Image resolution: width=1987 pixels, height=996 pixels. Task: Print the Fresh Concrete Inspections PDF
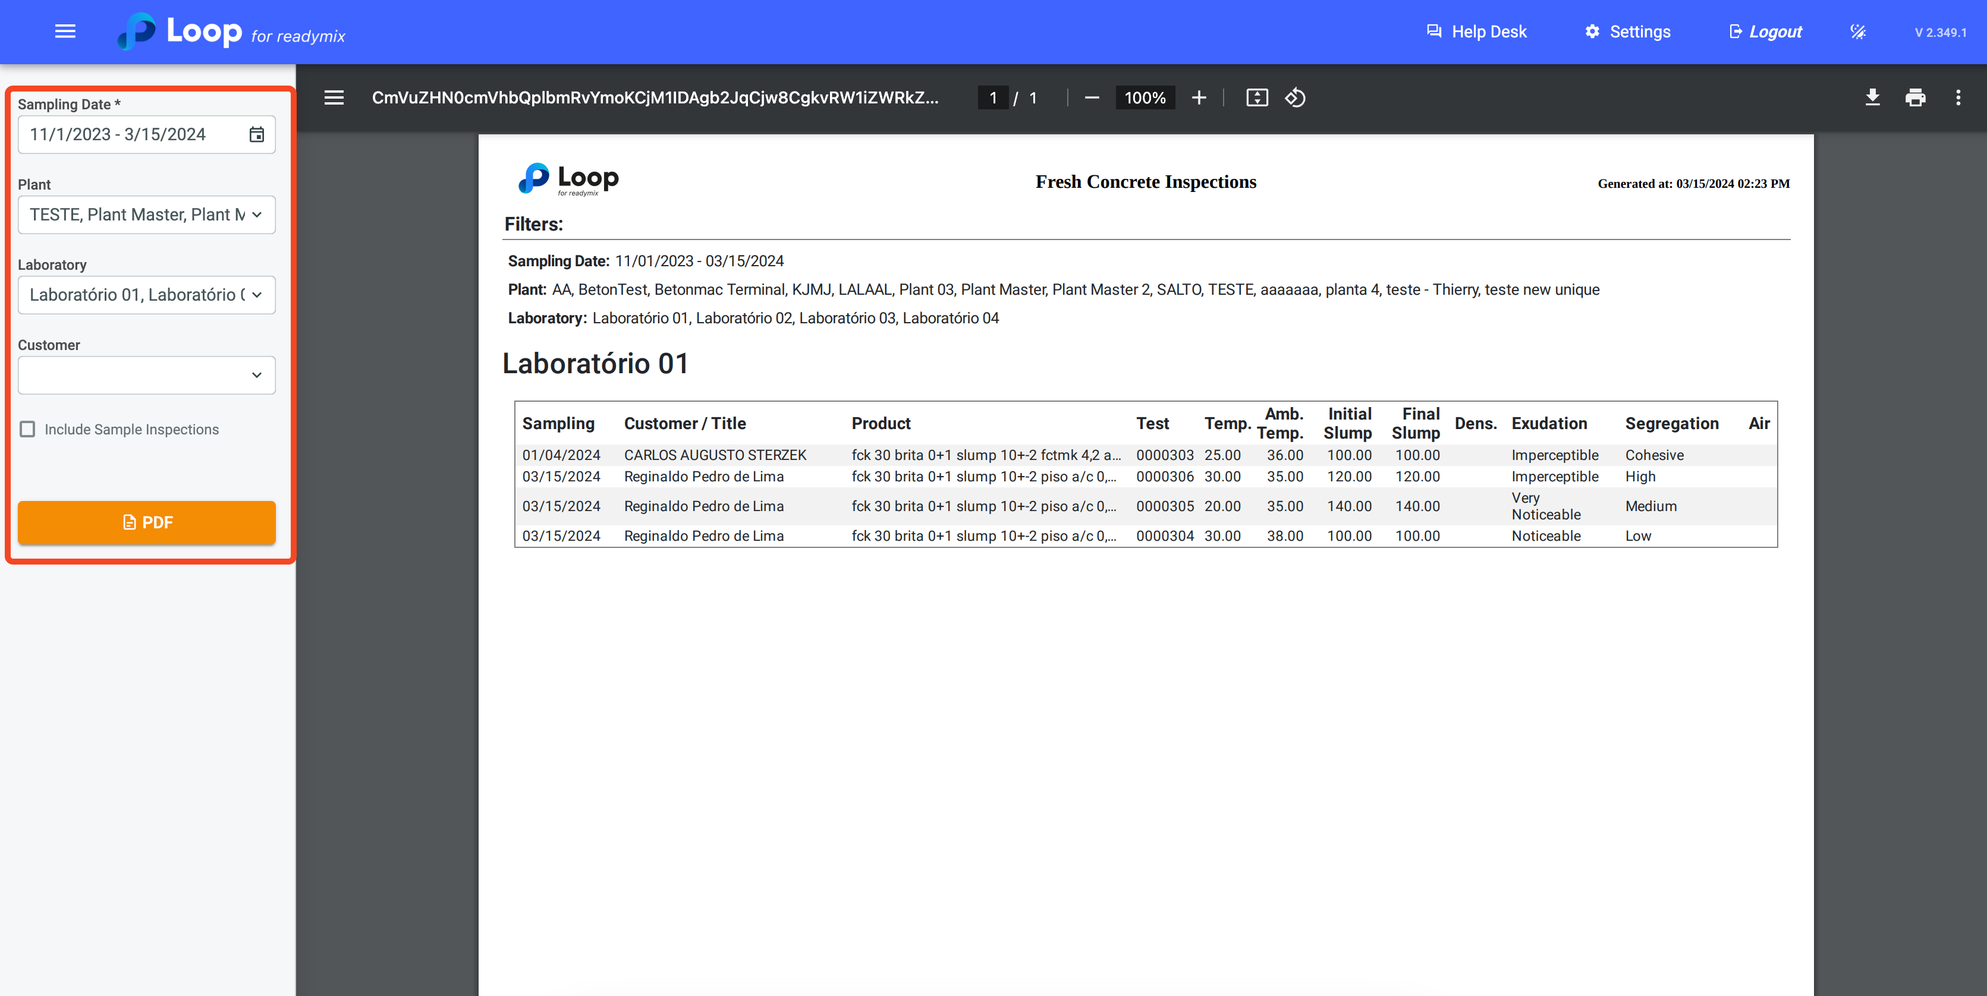(1915, 98)
